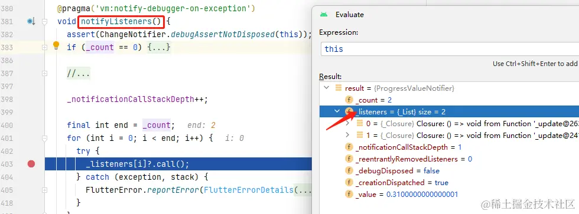
Task: Click the list icon beside result
Action: pyautogui.click(x=338, y=88)
